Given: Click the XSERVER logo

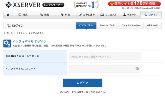Looking at the screenshot, I should coord(23,5).
